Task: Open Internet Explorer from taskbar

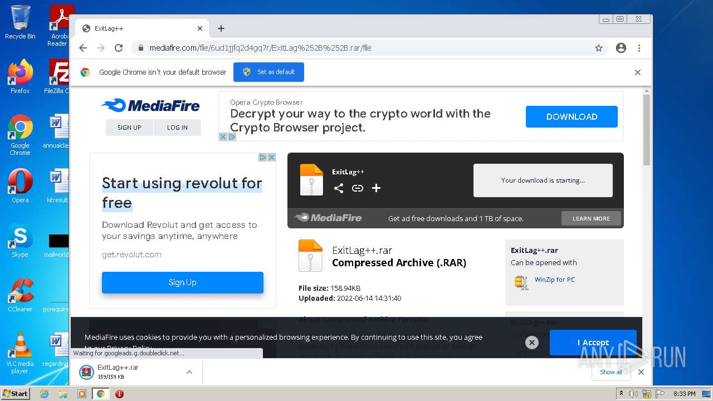Action: click(45, 394)
